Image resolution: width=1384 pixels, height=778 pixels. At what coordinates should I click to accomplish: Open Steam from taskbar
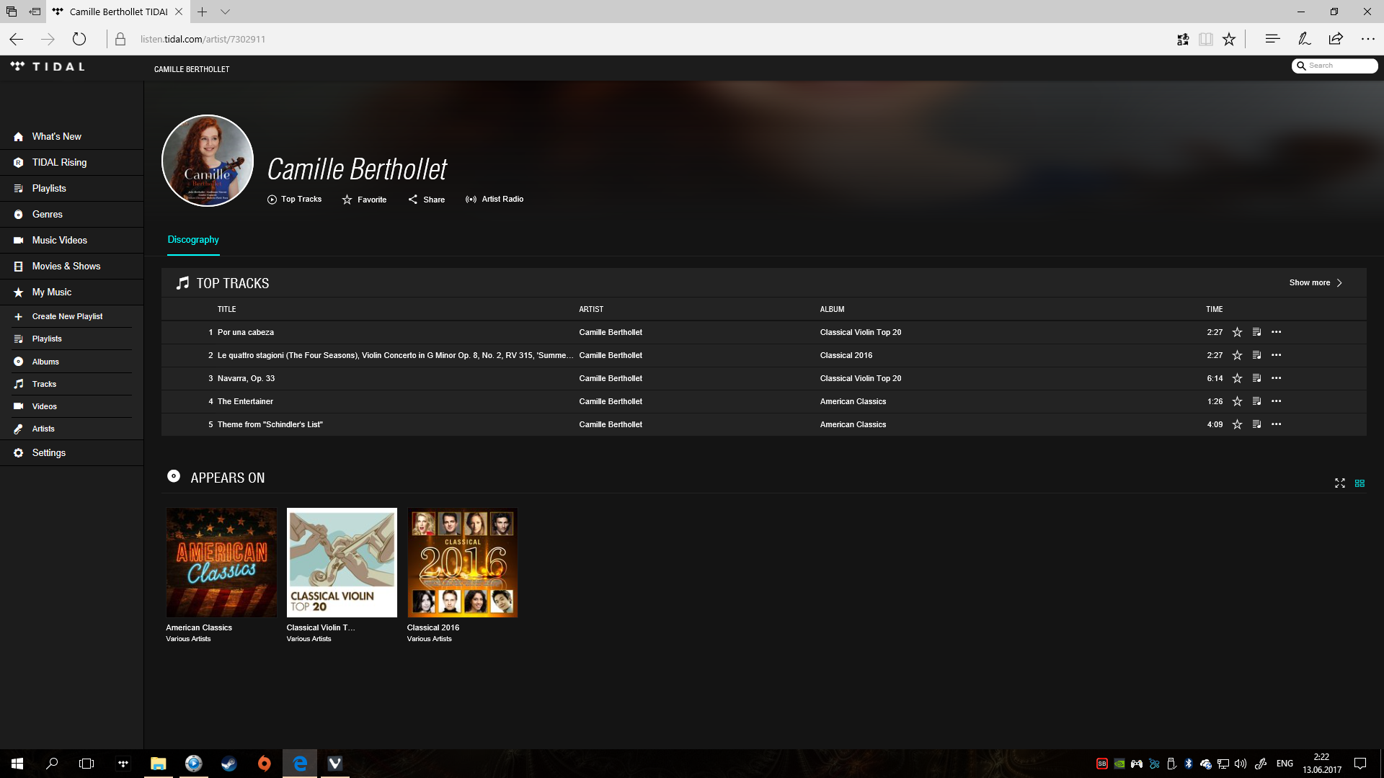229,764
